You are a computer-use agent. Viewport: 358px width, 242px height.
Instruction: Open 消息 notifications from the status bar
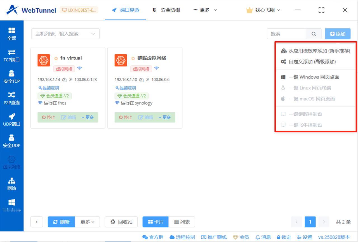coord(263,237)
